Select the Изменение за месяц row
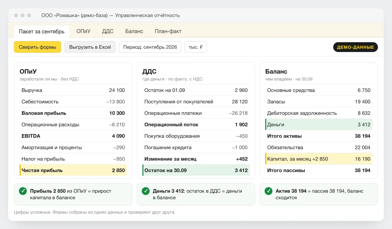Viewport: 392px width, 229px height. (x=196, y=159)
